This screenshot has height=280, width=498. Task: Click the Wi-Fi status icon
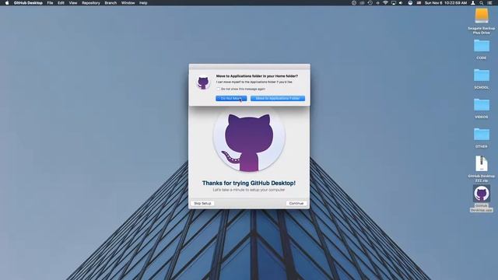(x=385, y=3)
